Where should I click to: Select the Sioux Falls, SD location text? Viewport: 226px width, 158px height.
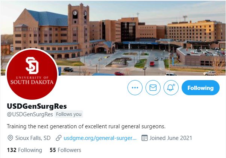[33, 138]
